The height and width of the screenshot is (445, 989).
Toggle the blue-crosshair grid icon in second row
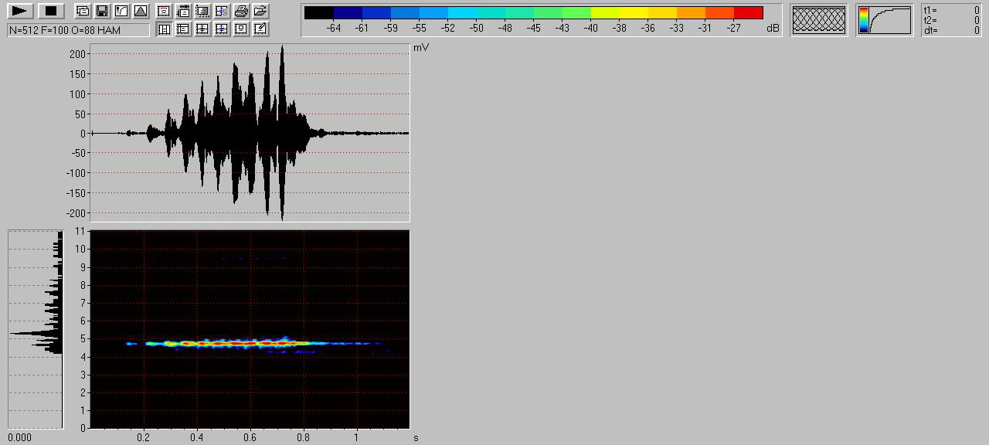[222, 29]
